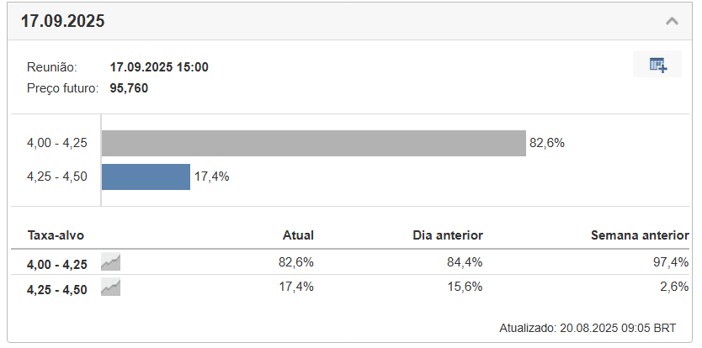Collapse the 17.09.2025 panel with the chevron
This screenshot has height=348, width=702.
pos(672,21)
